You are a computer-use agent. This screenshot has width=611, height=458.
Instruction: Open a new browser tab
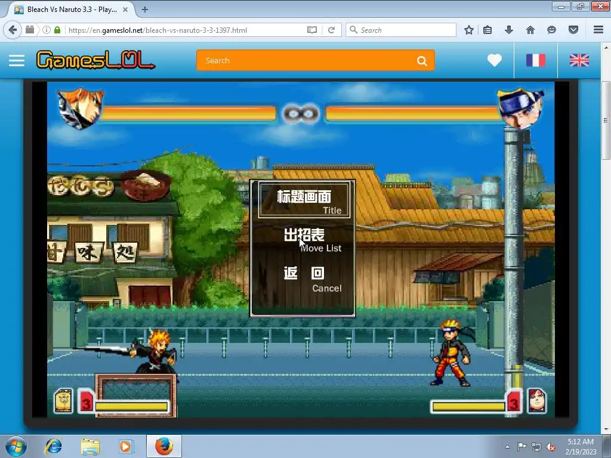144,10
